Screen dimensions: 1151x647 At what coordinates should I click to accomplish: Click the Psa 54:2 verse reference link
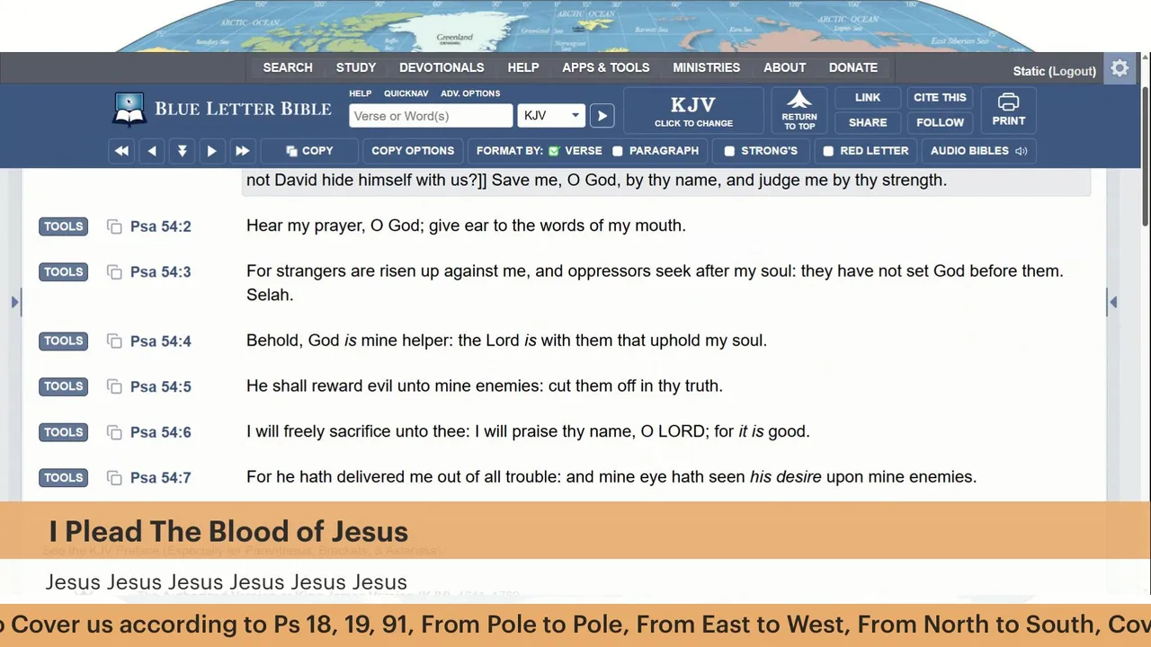pyautogui.click(x=161, y=226)
